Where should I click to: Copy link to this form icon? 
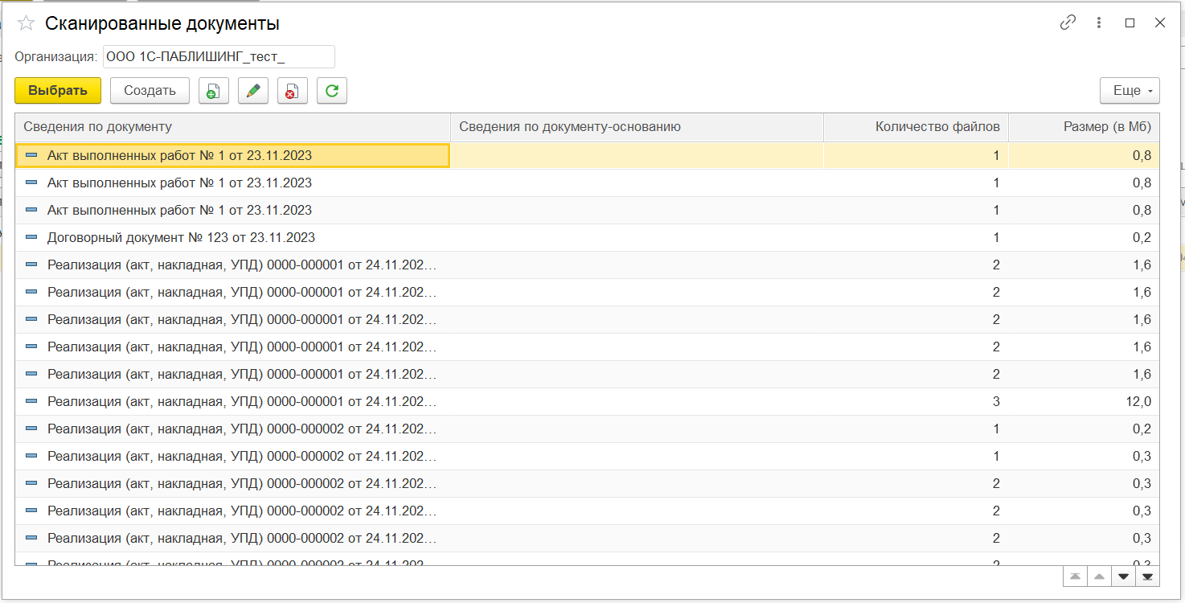1068,23
